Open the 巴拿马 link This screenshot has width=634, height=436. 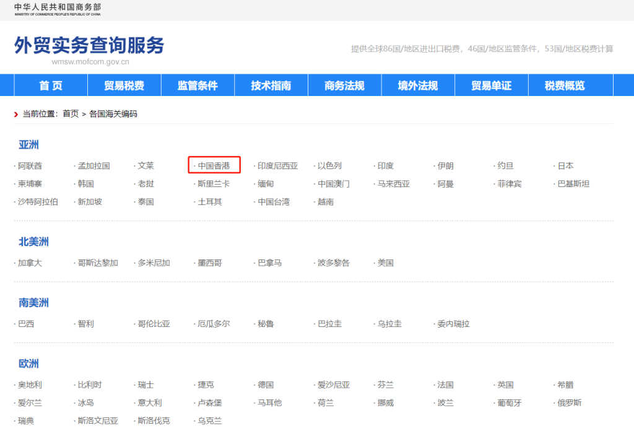[270, 263]
